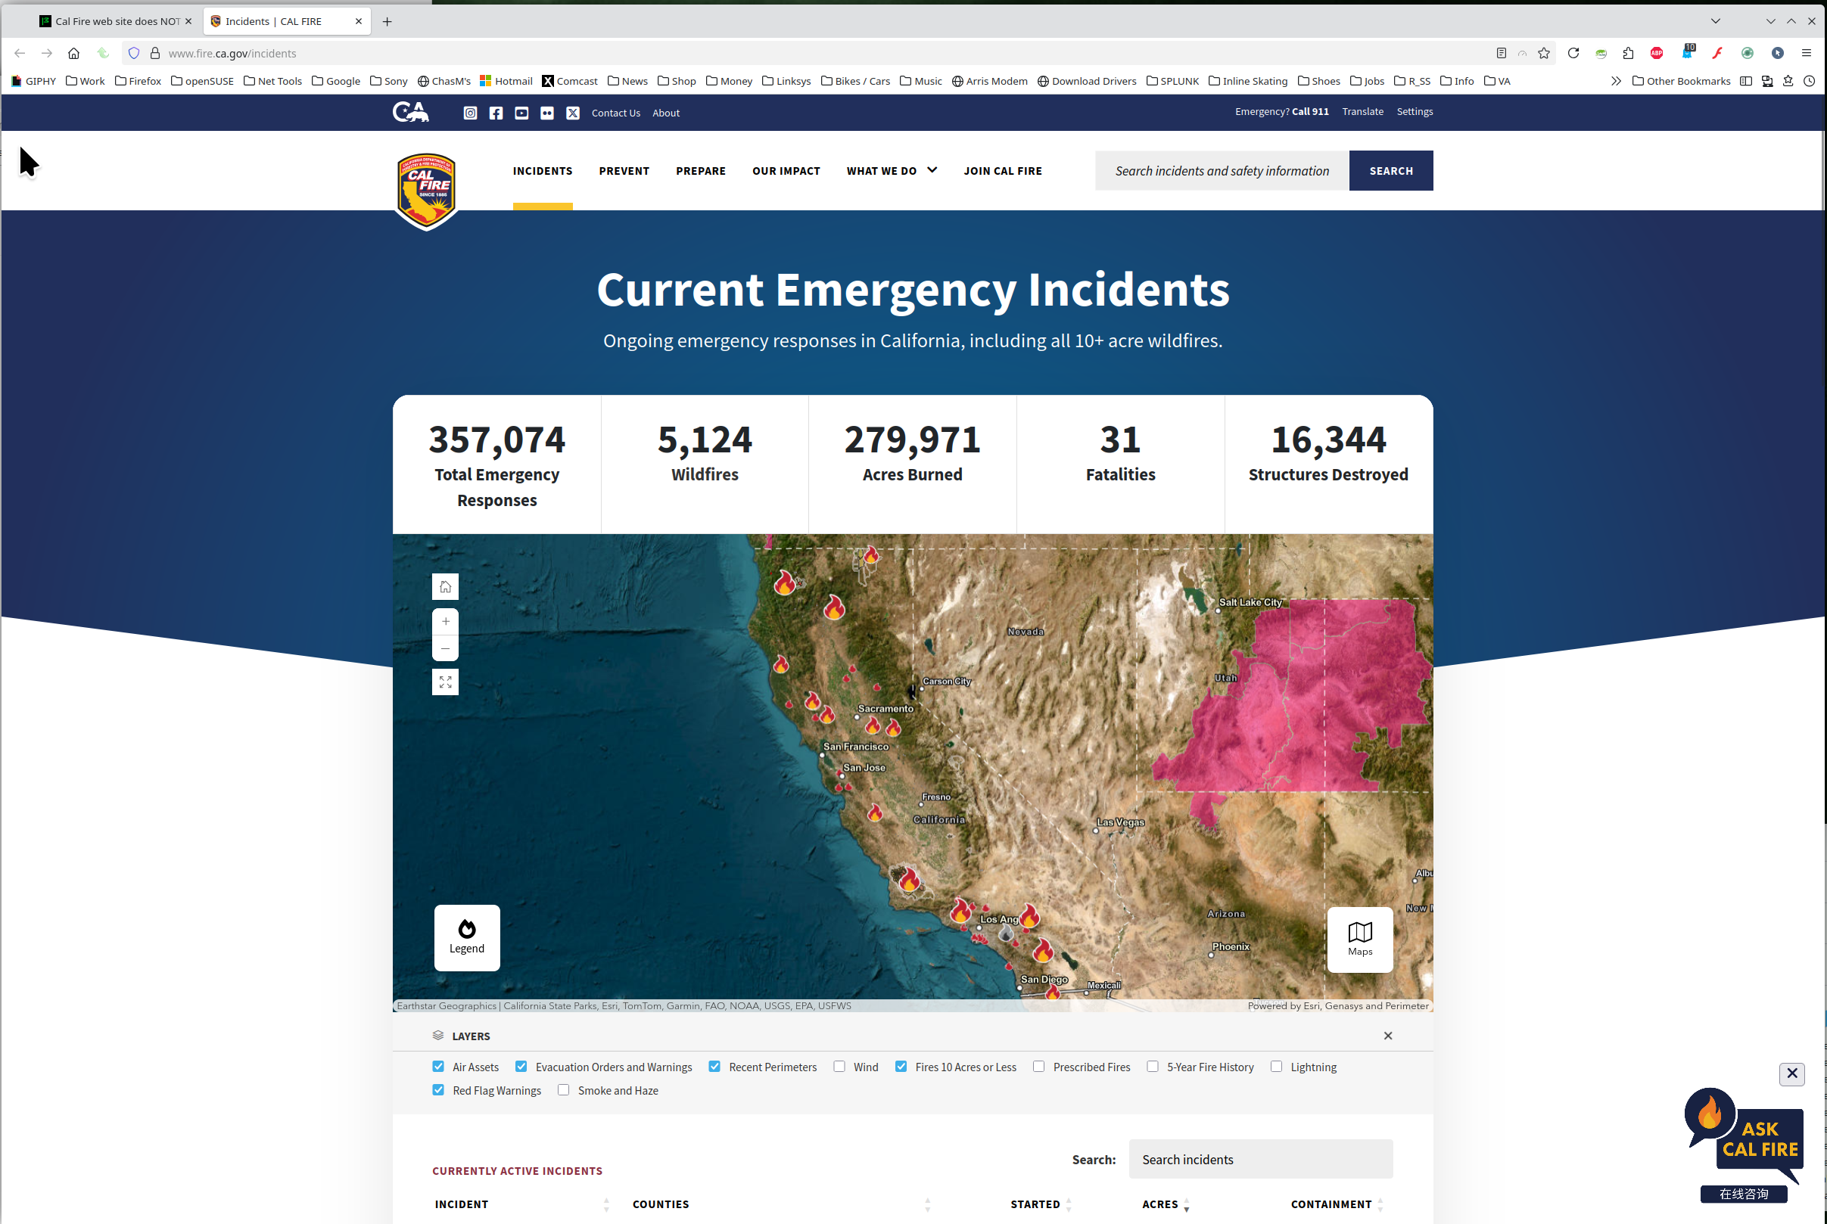This screenshot has width=1827, height=1224.
Task: Click the Search button
Action: click(1390, 171)
